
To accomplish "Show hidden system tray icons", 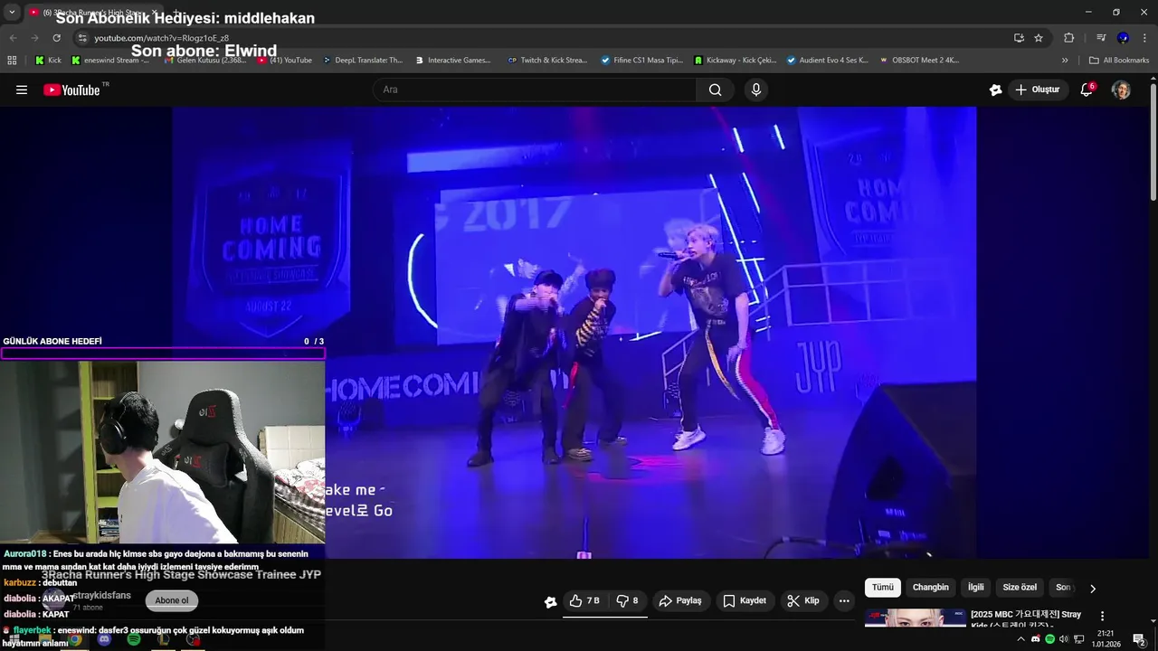I will [1021, 639].
